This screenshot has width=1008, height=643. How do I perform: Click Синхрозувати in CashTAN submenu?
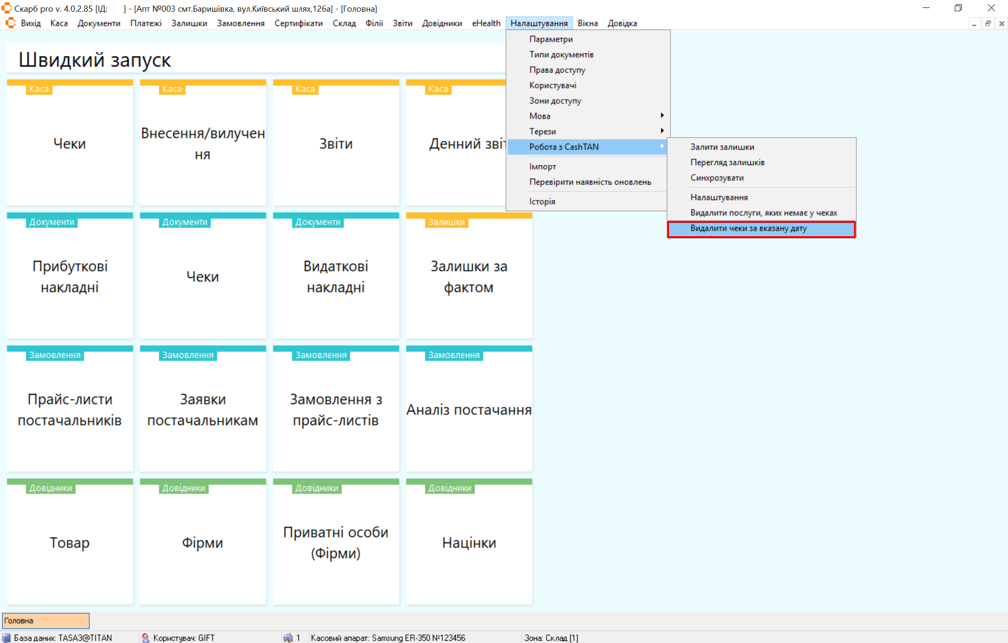point(717,178)
